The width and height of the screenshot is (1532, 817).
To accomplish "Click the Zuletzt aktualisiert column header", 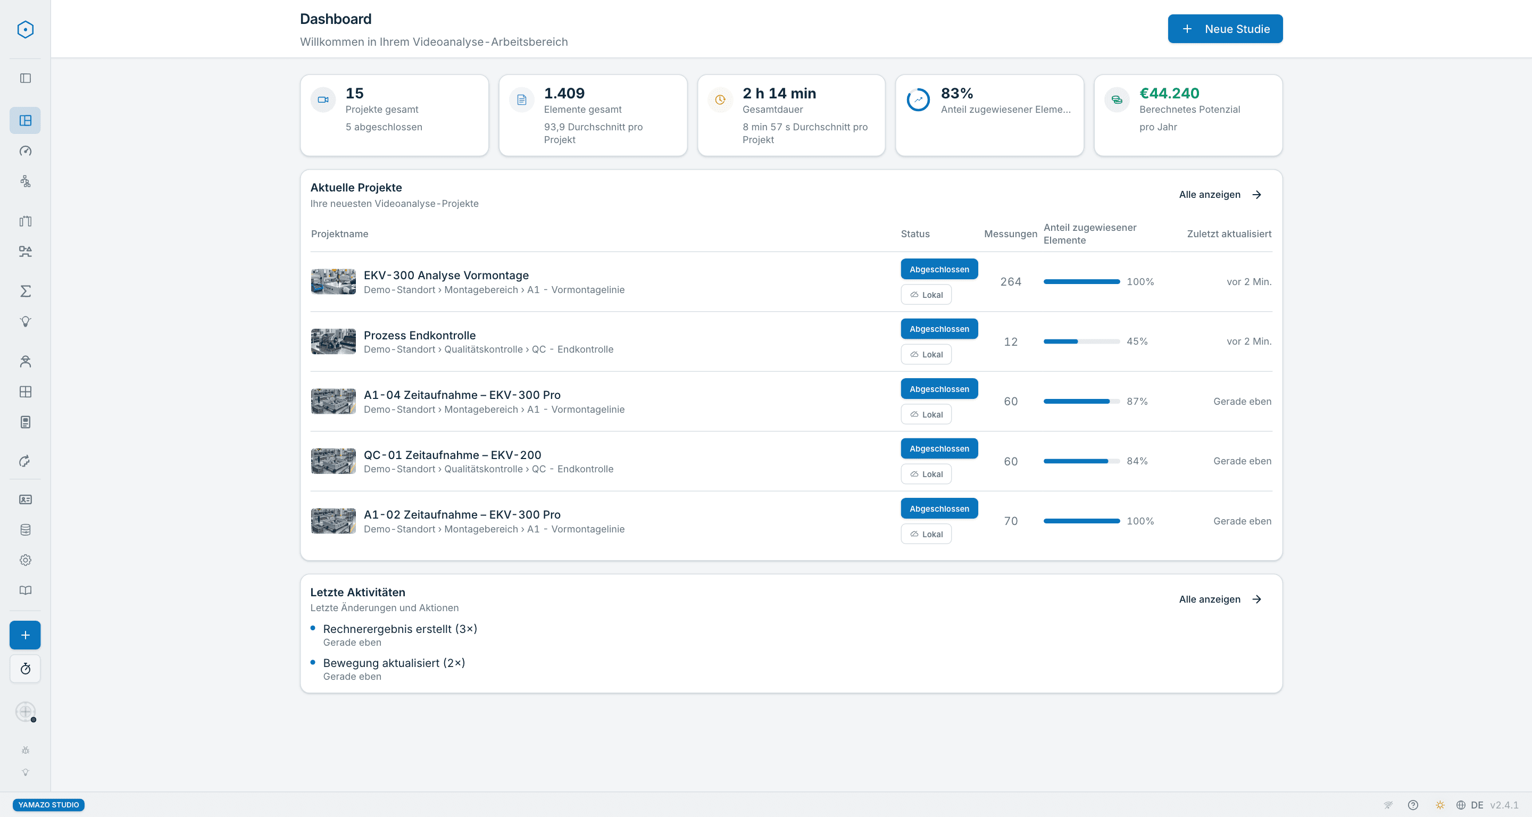I will (x=1229, y=234).
